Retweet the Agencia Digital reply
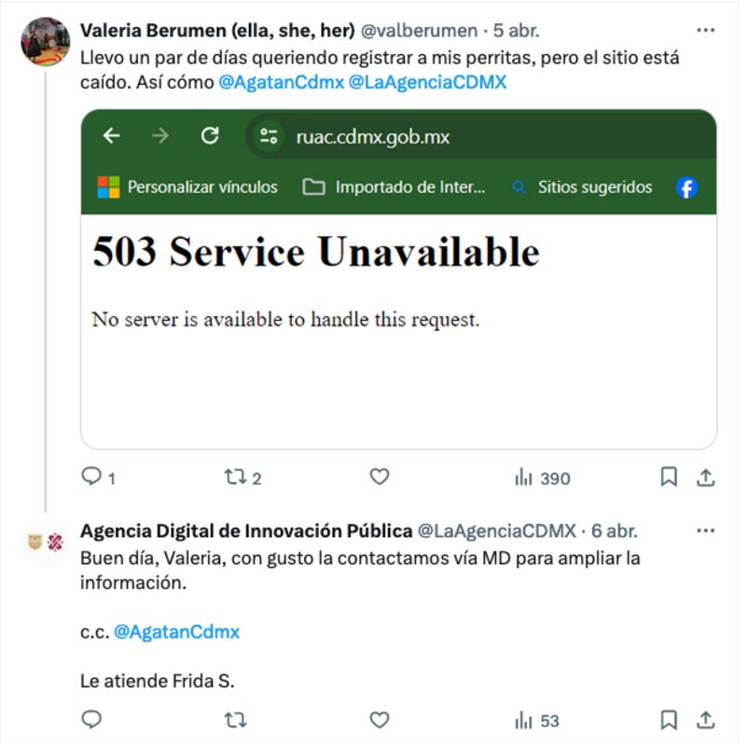This screenshot has height=744, width=746. pos(236,720)
